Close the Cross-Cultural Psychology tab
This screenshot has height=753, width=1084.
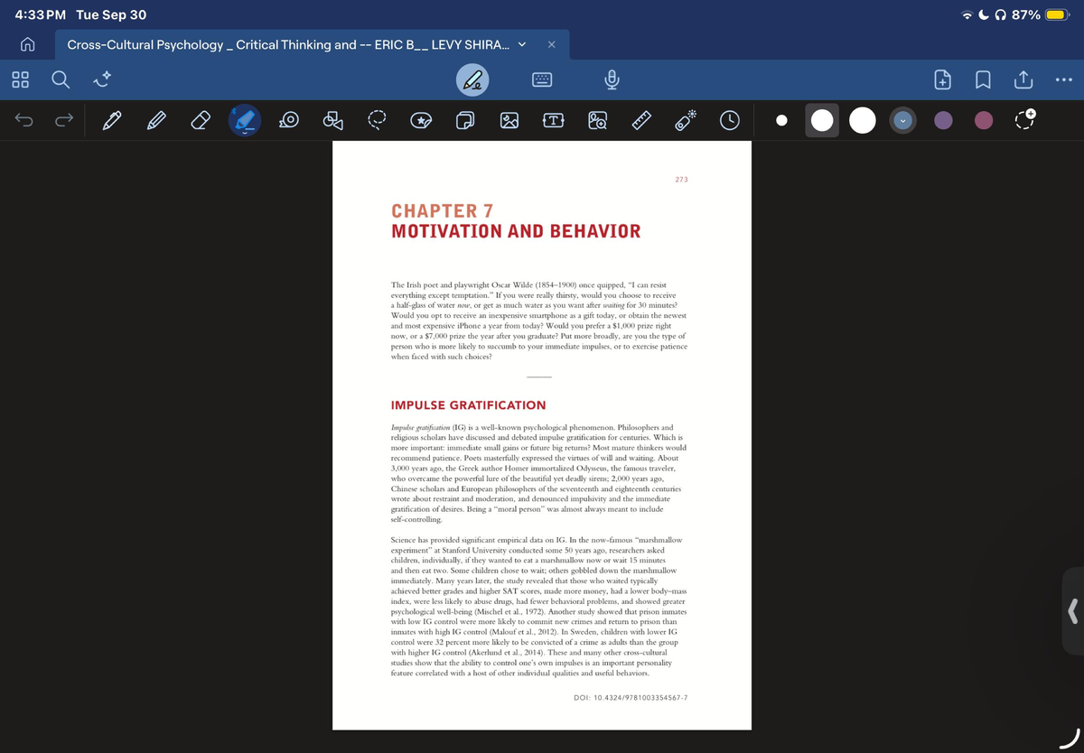tap(552, 44)
